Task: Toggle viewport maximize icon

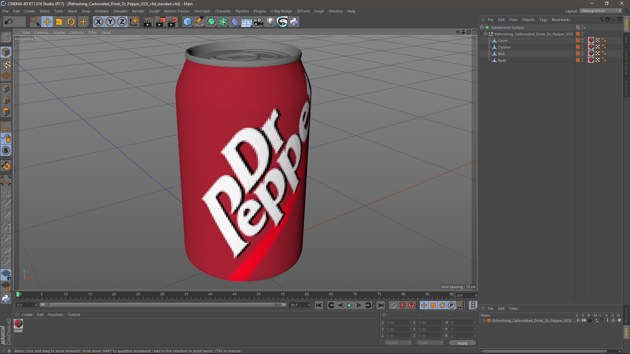Action: coord(474,32)
